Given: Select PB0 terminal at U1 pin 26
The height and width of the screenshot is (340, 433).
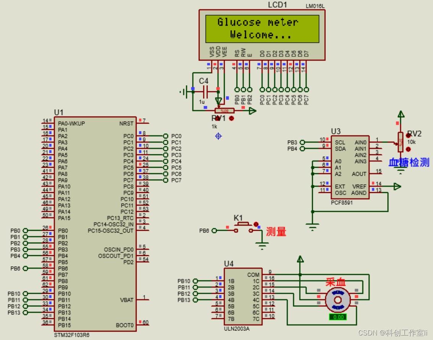Looking at the screenshot, I should (x=26, y=230).
